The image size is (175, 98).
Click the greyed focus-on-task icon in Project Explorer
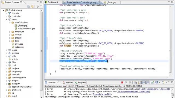38,7
